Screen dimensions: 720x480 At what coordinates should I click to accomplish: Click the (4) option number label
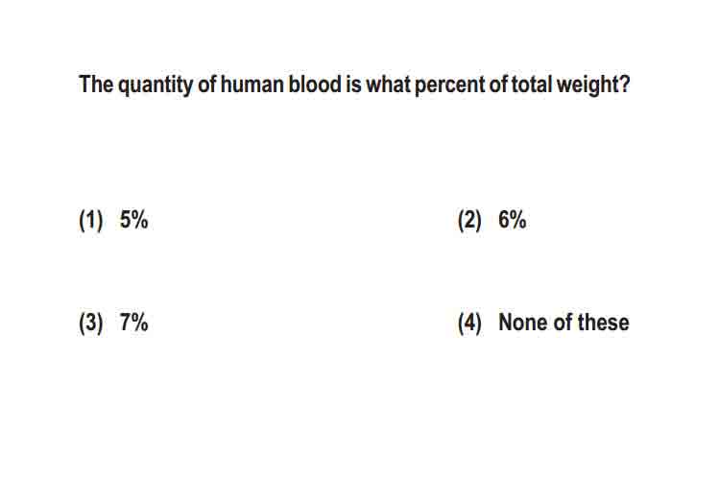click(469, 323)
